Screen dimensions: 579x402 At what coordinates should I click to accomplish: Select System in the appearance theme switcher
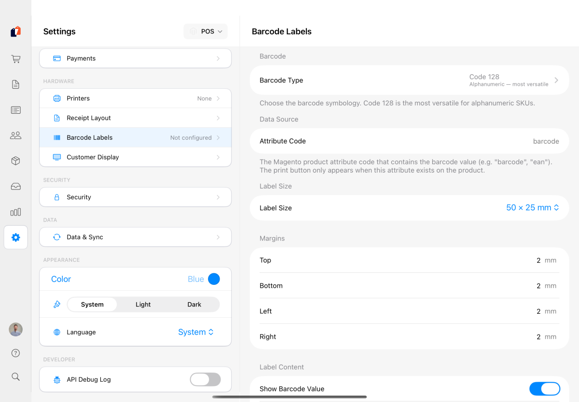[92, 304]
